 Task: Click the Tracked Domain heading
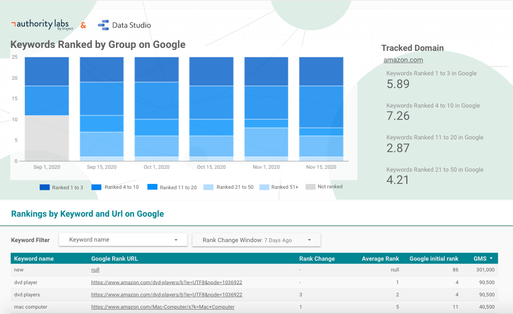click(x=413, y=48)
